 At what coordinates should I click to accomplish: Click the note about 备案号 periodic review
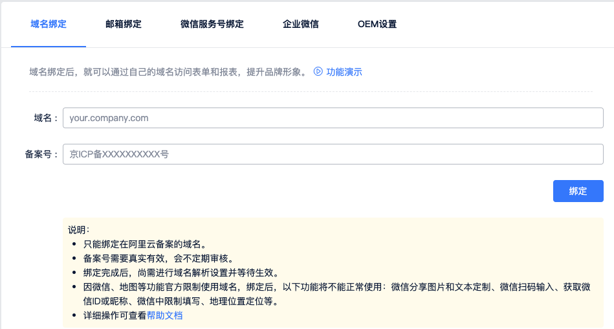[159, 258]
